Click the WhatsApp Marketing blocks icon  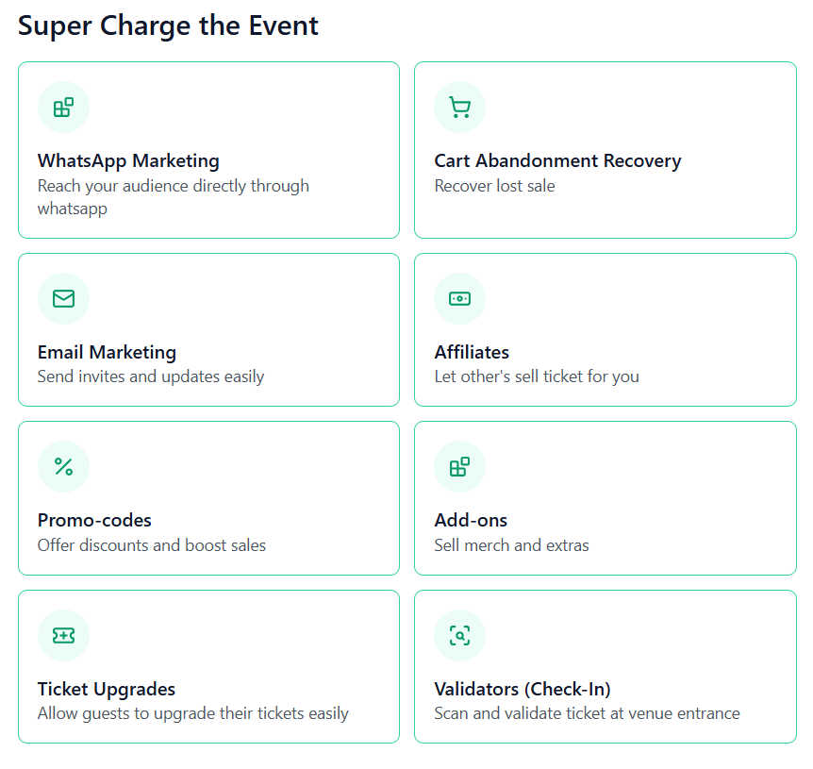pos(64,108)
